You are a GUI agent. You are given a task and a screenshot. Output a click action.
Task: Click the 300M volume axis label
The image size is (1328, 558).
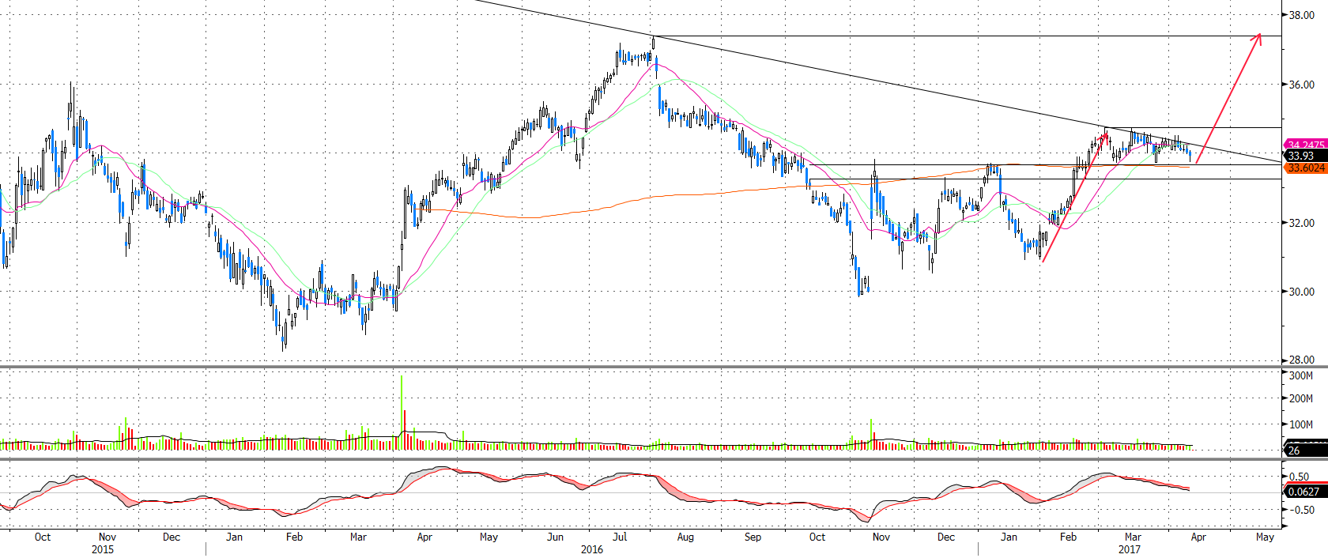pyautogui.click(x=1301, y=375)
